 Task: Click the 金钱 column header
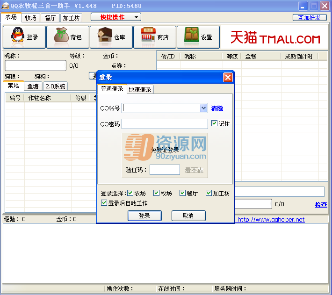point(260,56)
